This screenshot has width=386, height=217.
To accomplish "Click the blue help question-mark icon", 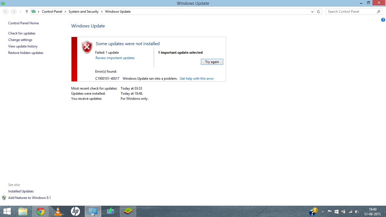I will pyautogui.click(x=383, y=20).
